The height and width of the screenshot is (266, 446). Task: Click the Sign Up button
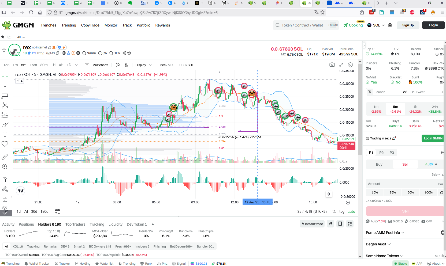408,25
